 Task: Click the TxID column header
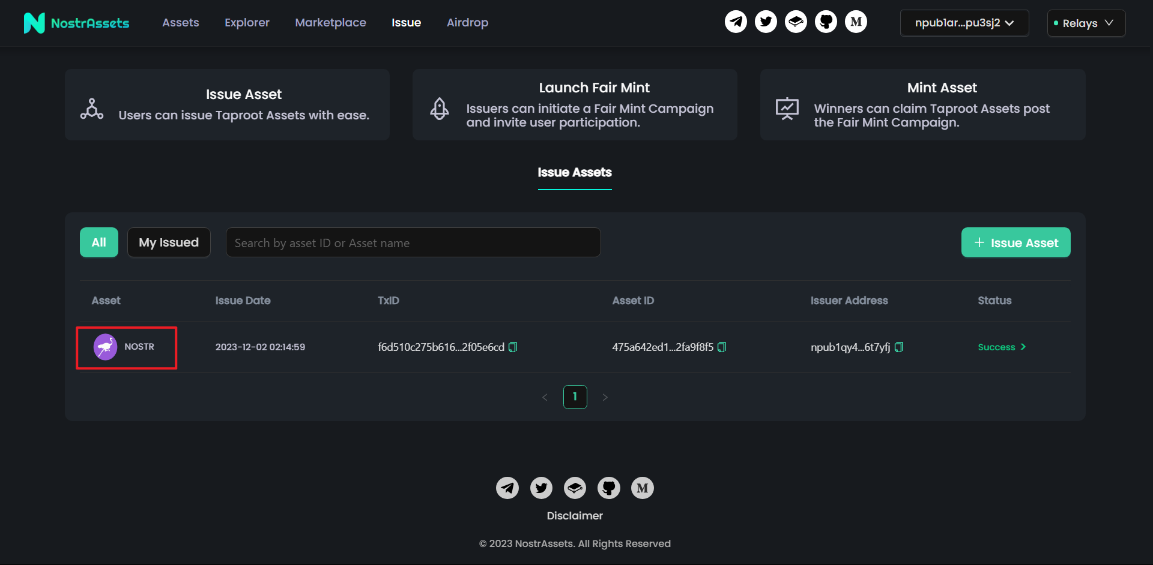pos(388,300)
